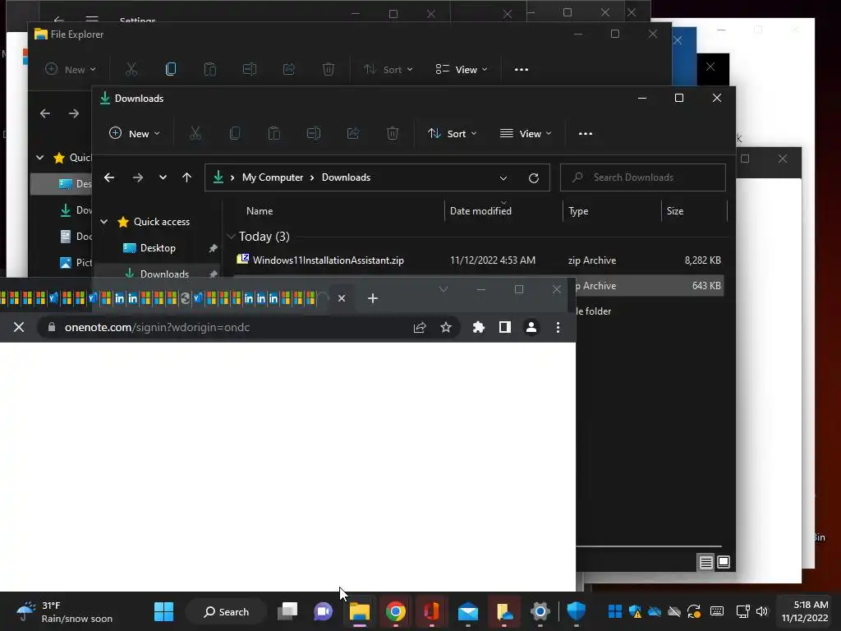Open Recent locations chevron in Downloads navigation
This screenshot has width=841, height=631.
(x=163, y=177)
